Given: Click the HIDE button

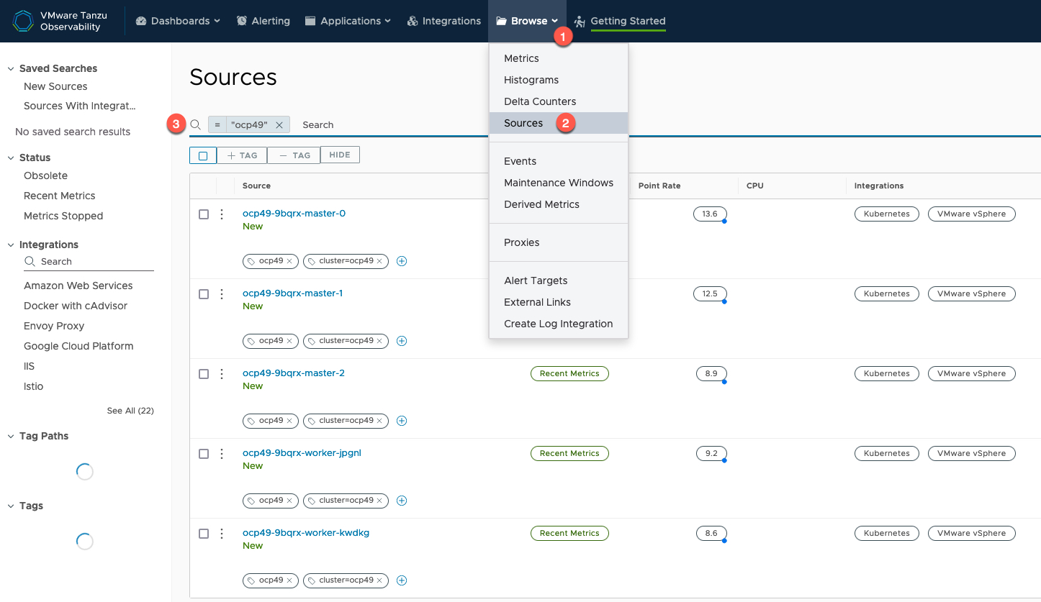Looking at the screenshot, I should coord(340,155).
